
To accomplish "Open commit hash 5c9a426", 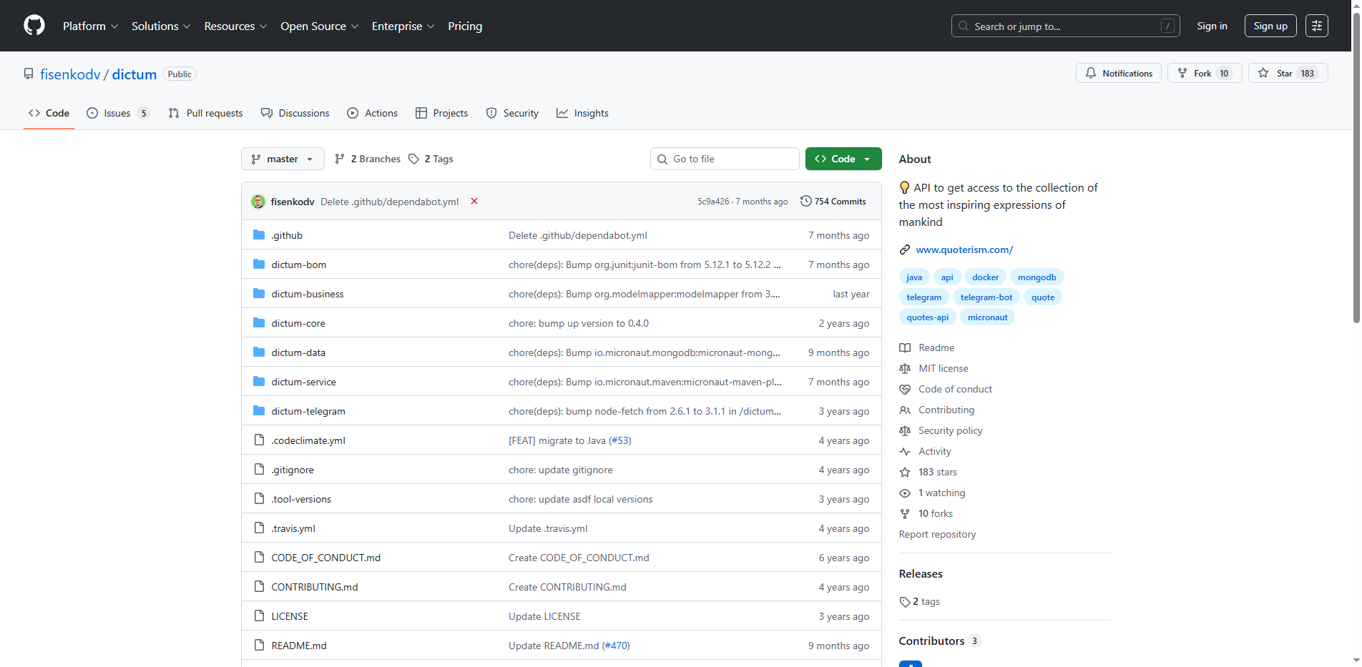I will (x=713, y=202).
